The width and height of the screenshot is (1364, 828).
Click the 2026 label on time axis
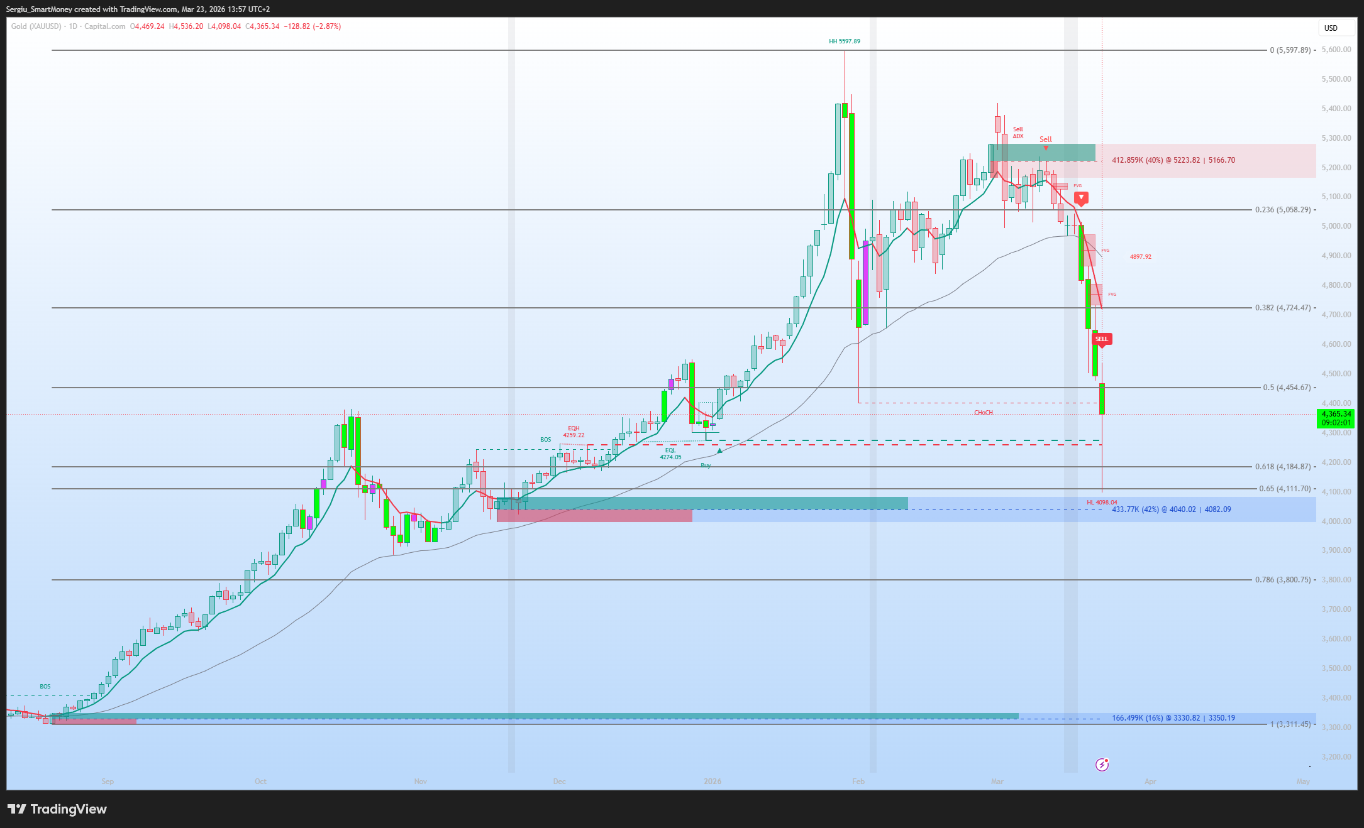tap(712, 782)
